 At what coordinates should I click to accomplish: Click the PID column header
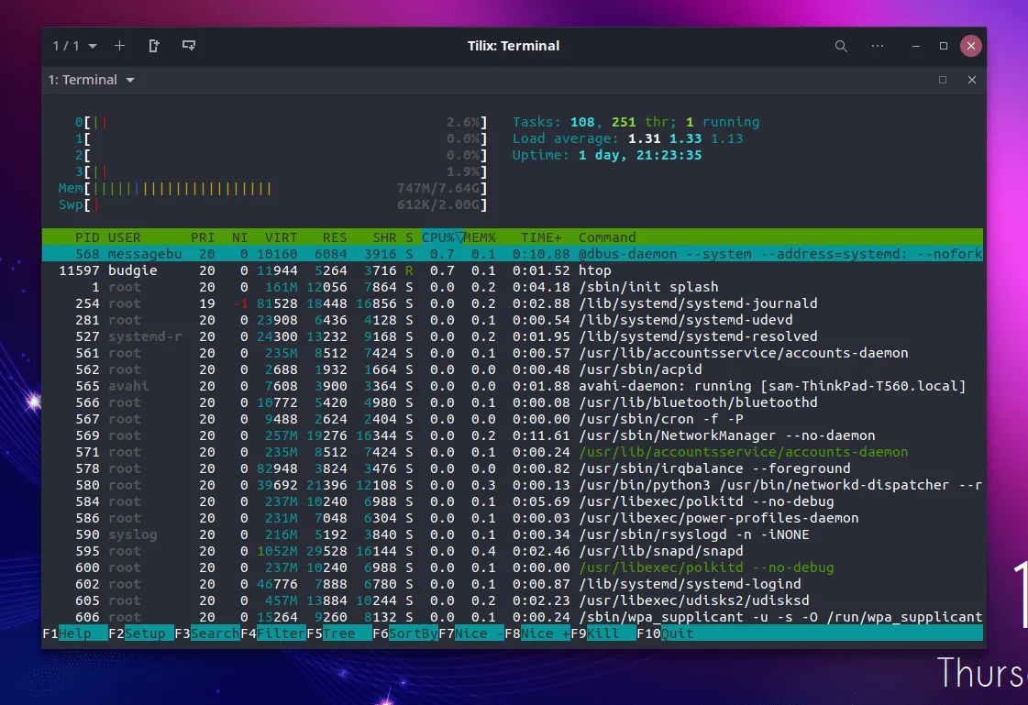pyautogui.click(x=87, y=237)
